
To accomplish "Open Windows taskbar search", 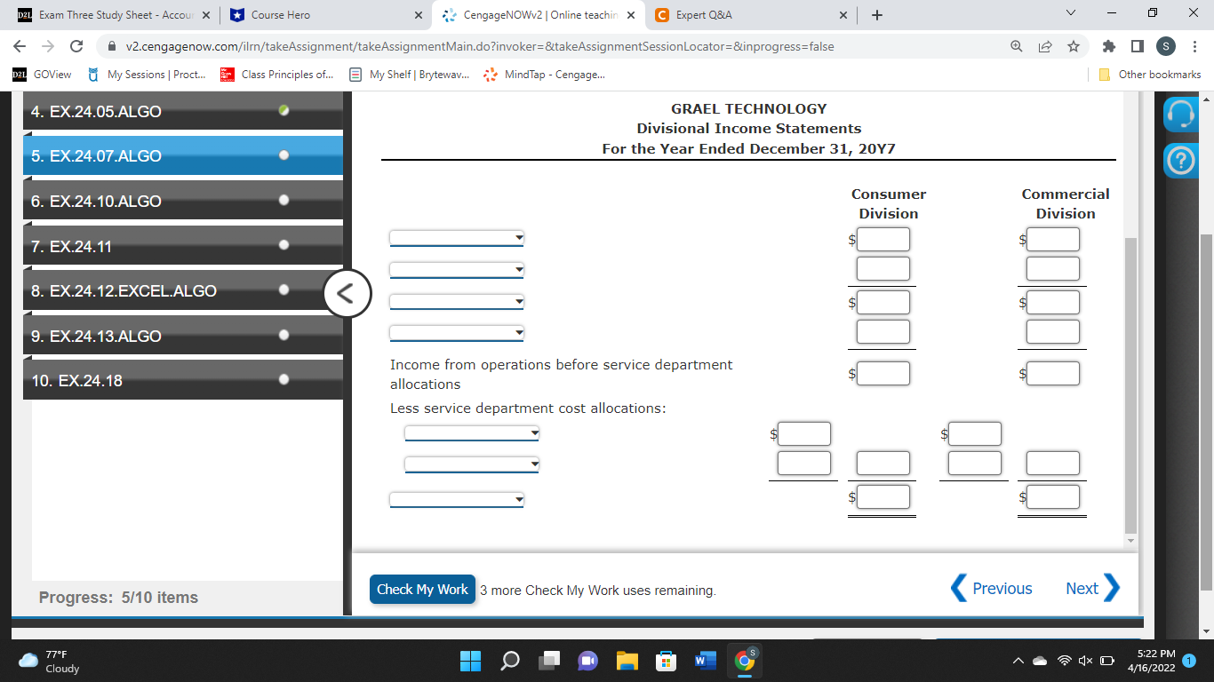I will point(510,661).
